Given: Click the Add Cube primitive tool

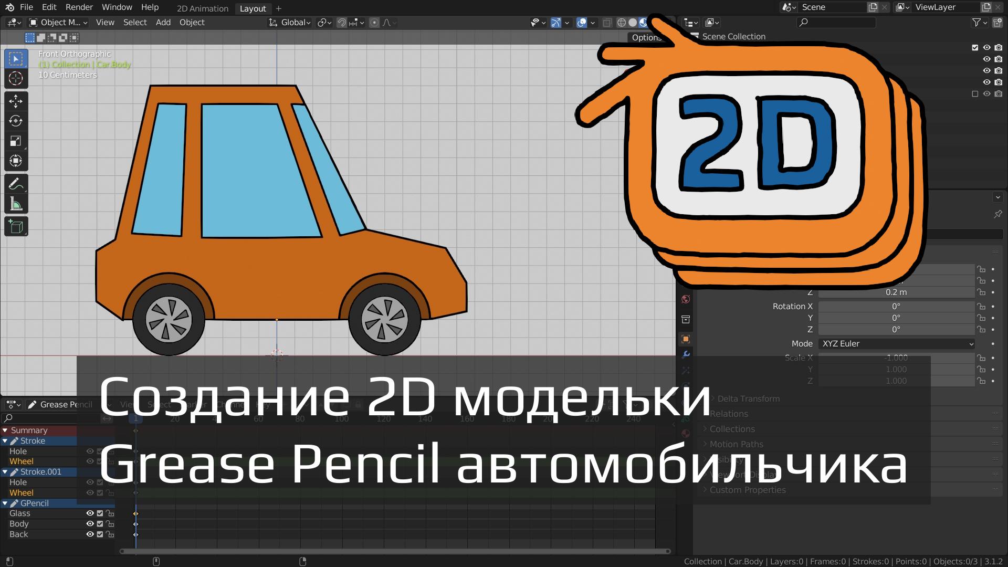Looking at the screenshot, I should [16, 226].
